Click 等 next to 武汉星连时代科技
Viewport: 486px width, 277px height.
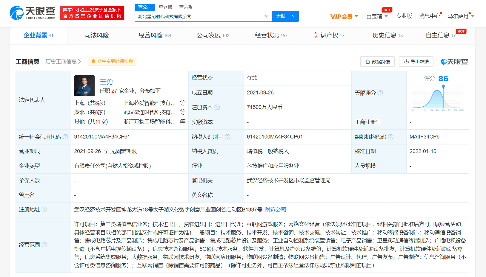(x=183, y=112)
